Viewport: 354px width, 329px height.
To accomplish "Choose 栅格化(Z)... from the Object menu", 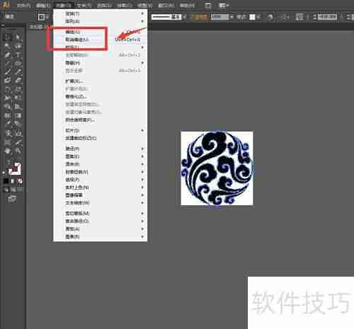I will (100, 96).
